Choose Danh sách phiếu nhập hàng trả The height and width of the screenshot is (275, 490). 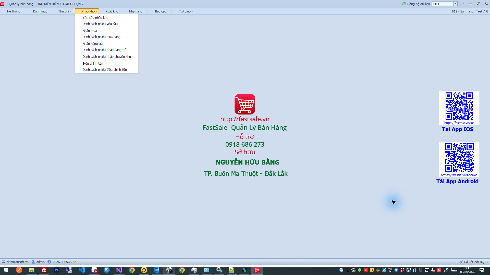click(x=107, y=50)
